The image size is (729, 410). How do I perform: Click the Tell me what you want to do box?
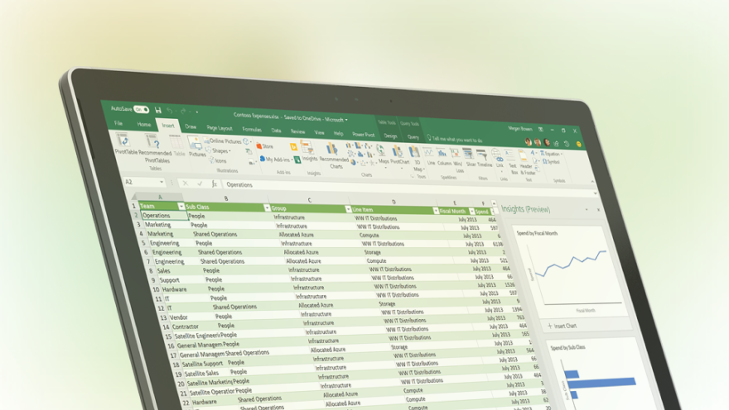[456, 139]
